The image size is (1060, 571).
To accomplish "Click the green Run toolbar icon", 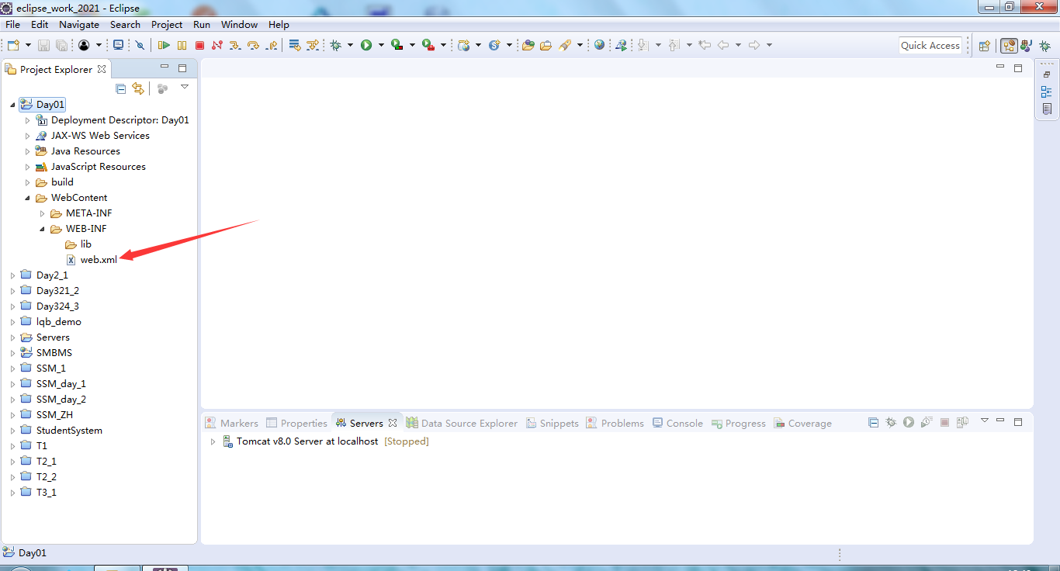I will (x=366, y=46).
